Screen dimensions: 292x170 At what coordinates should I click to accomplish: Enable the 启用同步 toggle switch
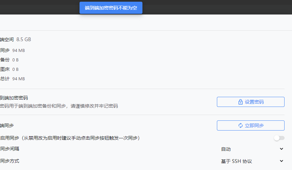point(279,138)
